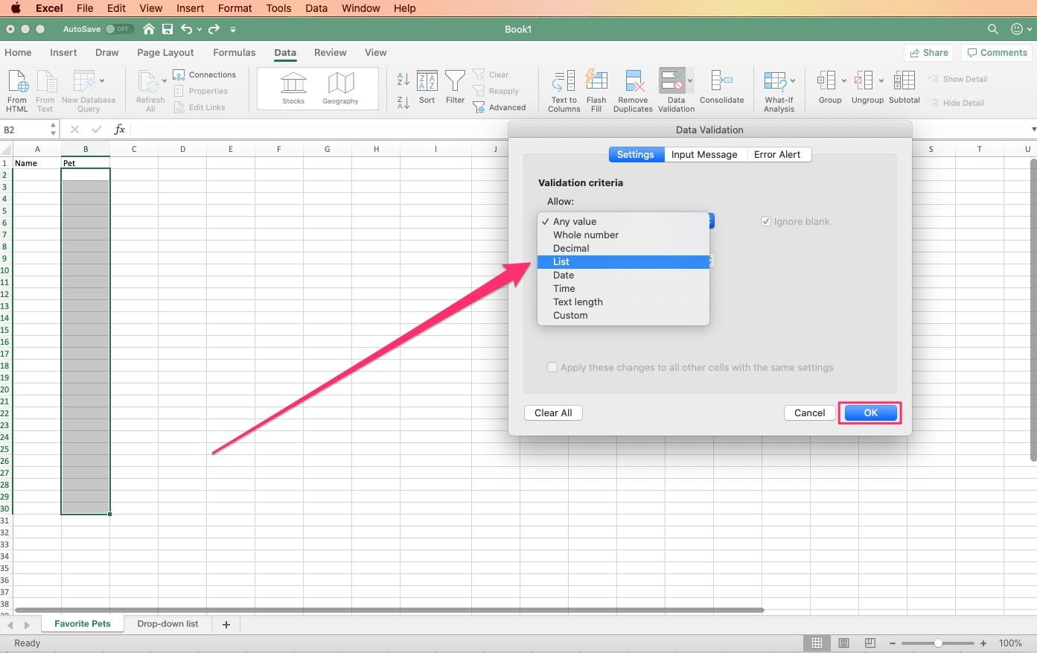
Task: Switch to Page Layout view icon
Action: pos(843,643)
